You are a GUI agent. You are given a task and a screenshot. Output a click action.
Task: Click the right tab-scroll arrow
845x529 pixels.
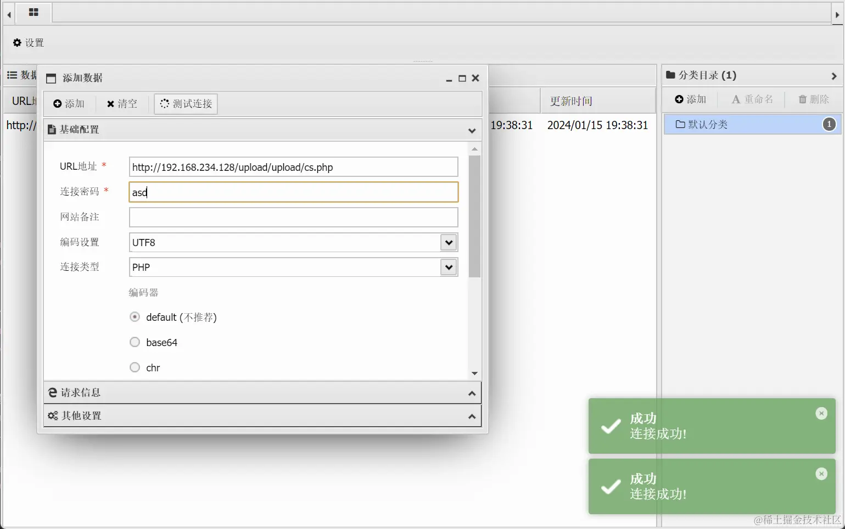(x=838, y=15)
